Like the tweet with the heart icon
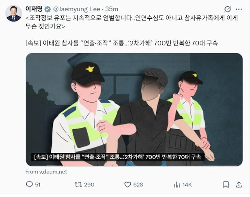The width and height of the screenshot is (250, 197). point(127,184)
